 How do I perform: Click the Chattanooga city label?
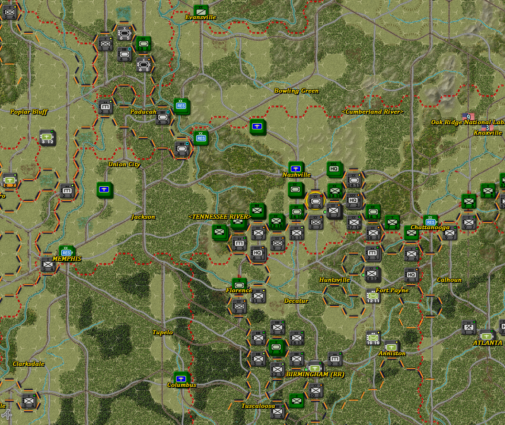430,227
